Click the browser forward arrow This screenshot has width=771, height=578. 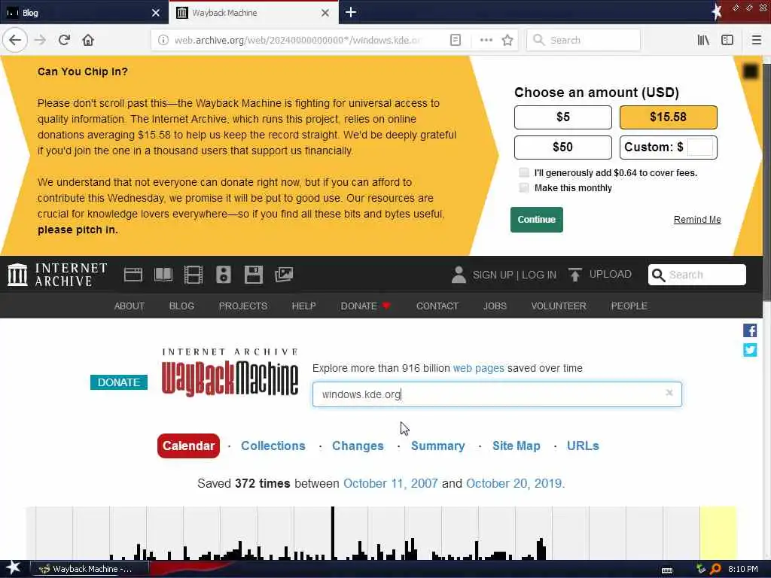point(41,40)
